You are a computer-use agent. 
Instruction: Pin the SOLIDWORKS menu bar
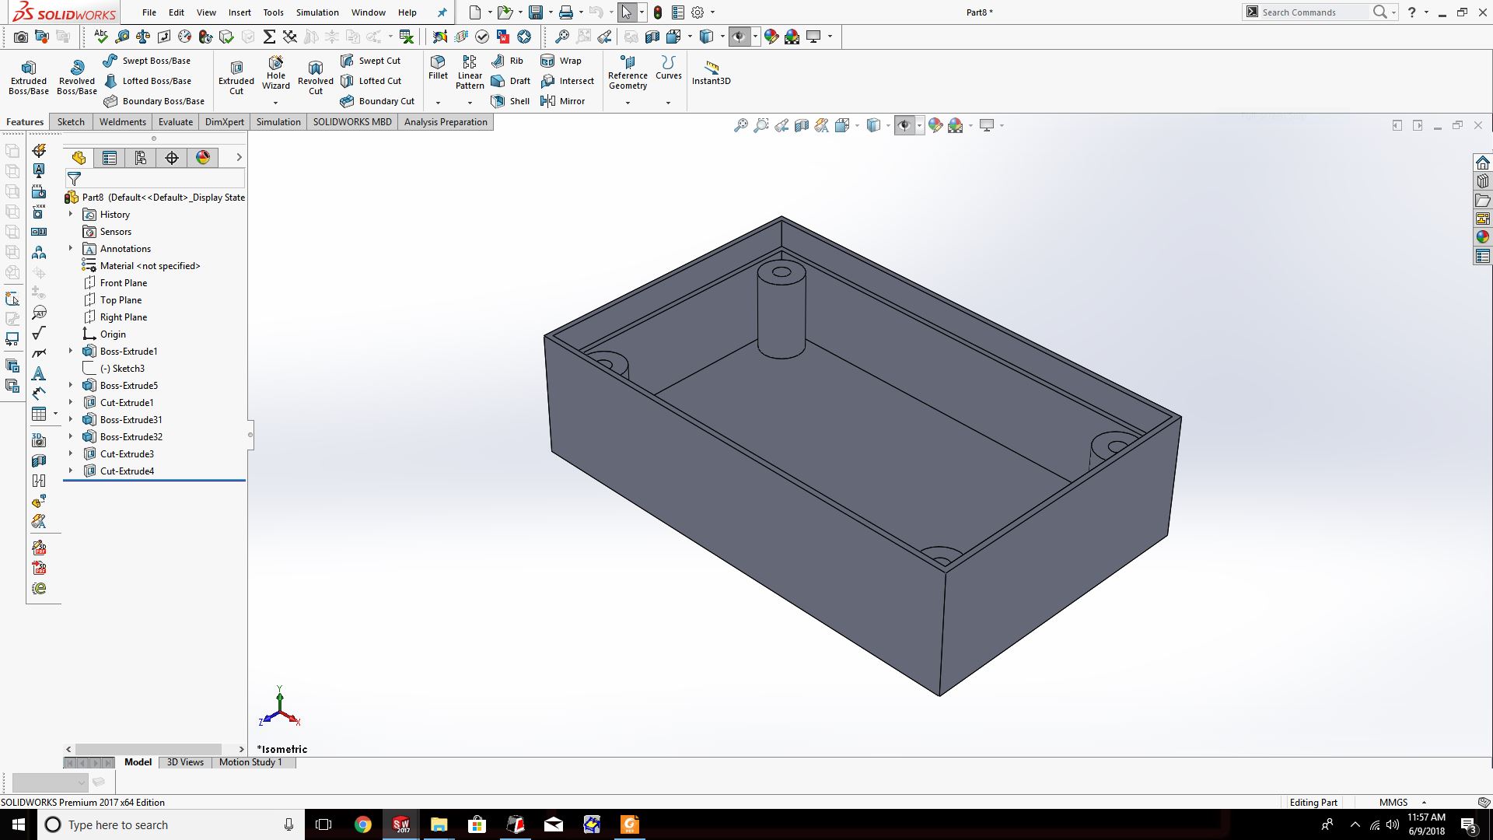442,12
